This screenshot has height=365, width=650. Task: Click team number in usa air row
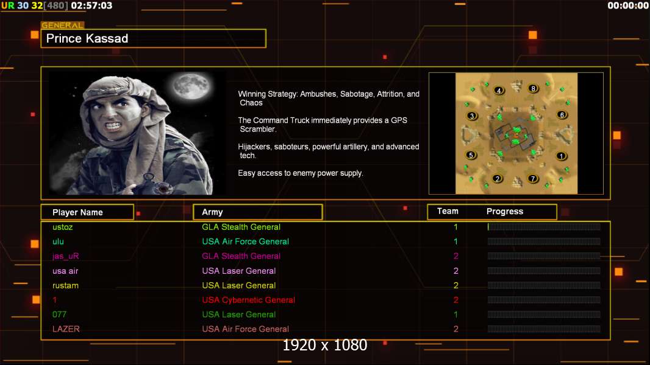click(456, 271)
